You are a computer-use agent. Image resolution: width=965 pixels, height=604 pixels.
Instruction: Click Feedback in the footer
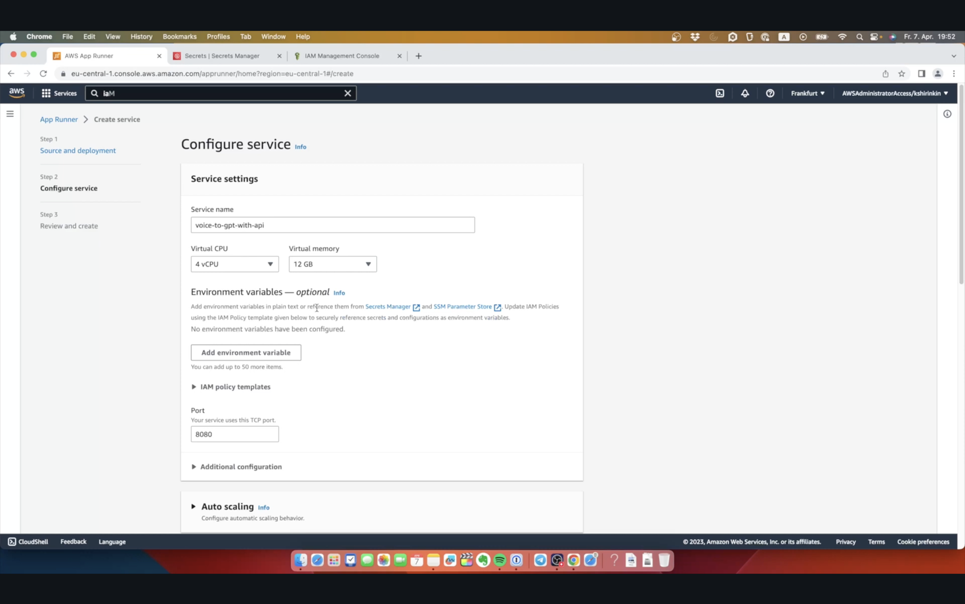[x=74, y=542]
